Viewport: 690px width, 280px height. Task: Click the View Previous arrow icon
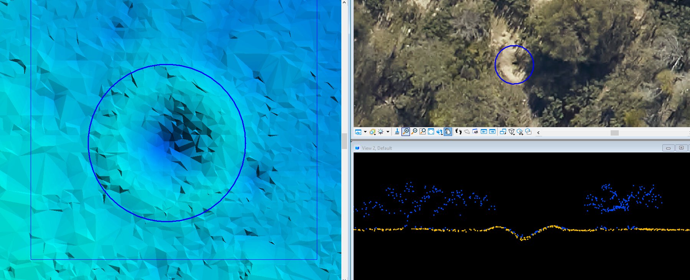coord(484,132)
